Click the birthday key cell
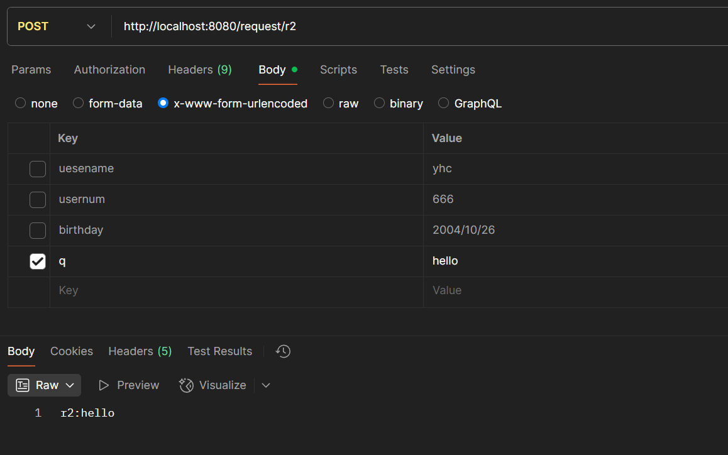Screen dimensions: 728x455 coord(236,230)
